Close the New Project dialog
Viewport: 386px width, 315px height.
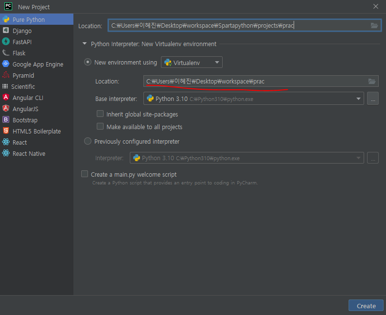(x=376, y=6)
